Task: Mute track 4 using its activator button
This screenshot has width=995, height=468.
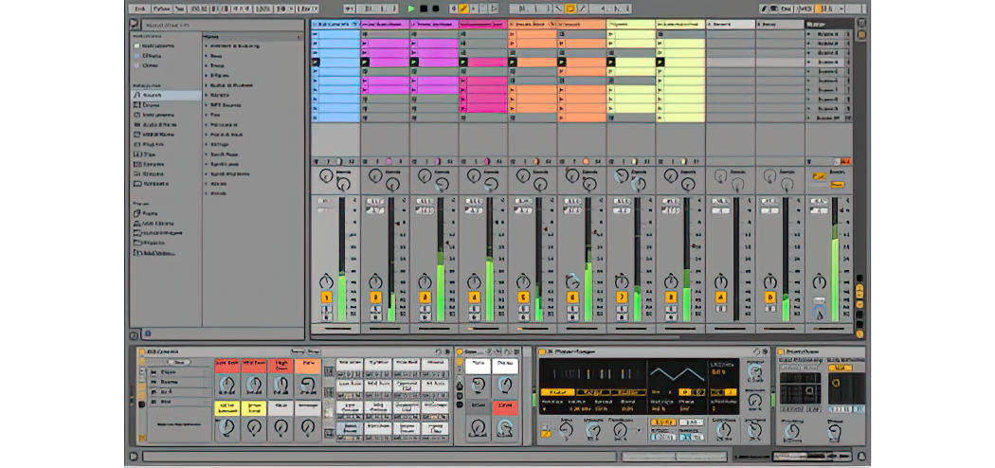Action: coord(474,297)
